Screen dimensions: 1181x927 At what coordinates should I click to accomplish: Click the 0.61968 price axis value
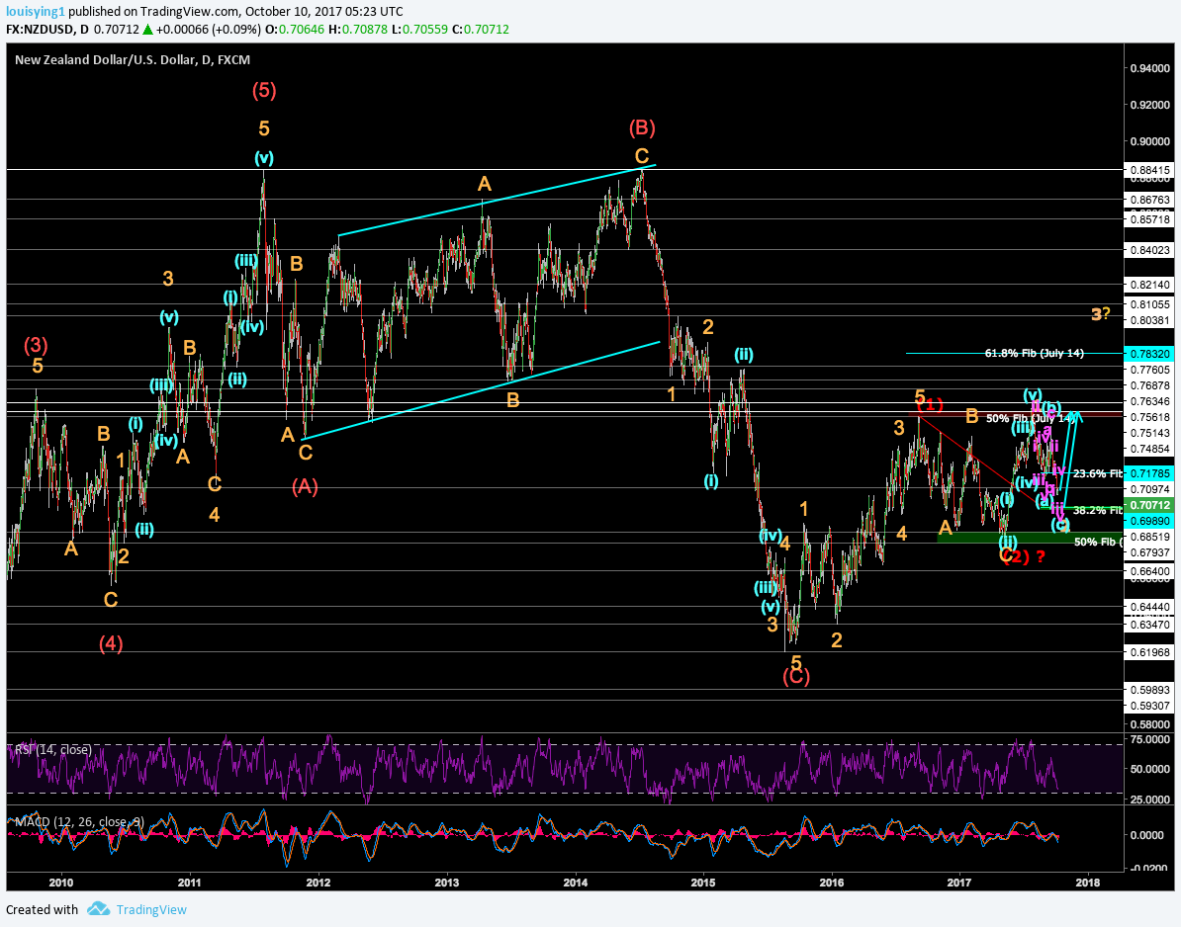[x=1150, y=652]
